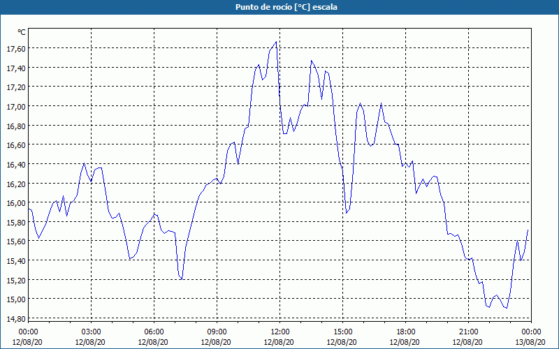
Task: Pick the 15,40 y-axis label
Action: coord(16,260)
